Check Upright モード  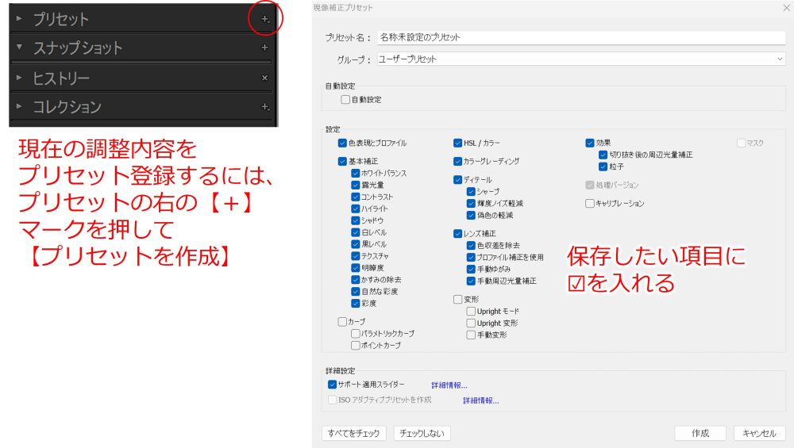[471, 312]
